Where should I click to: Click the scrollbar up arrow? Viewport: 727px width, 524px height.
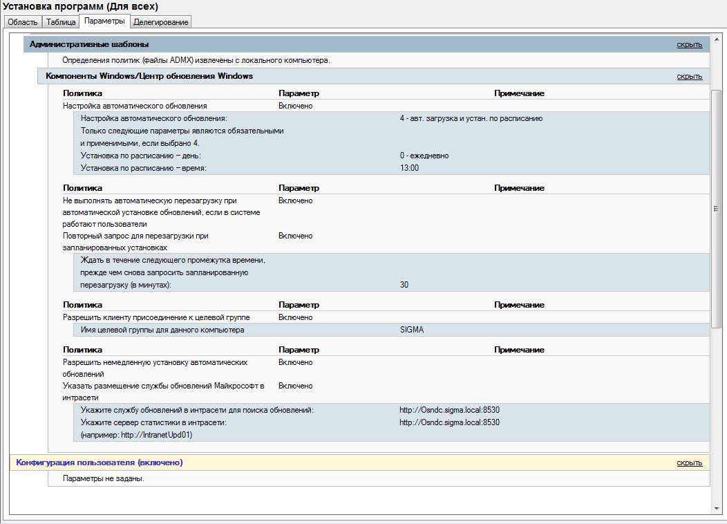(717, 40)
